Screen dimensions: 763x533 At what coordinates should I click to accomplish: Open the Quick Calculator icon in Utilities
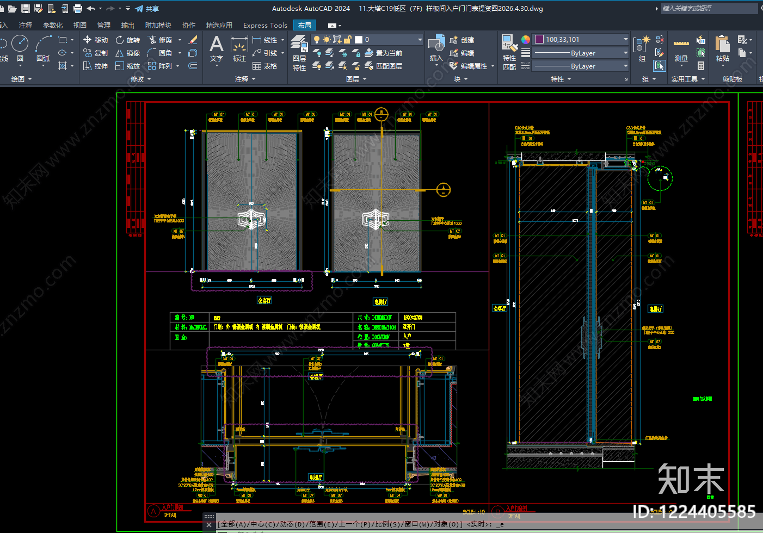(701, 66)
